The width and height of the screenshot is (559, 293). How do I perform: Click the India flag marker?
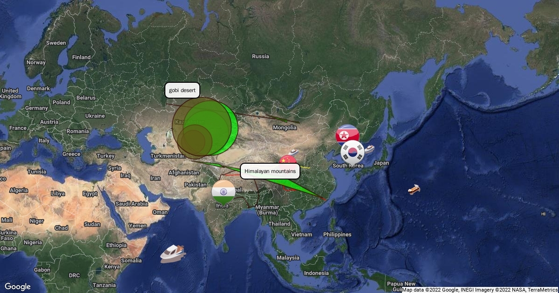[223, 192]
